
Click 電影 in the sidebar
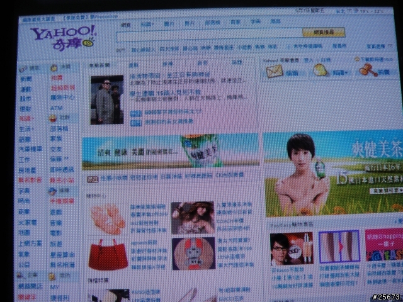tap(56, 233)
